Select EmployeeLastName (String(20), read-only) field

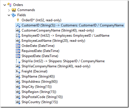[x=53, y=41]
